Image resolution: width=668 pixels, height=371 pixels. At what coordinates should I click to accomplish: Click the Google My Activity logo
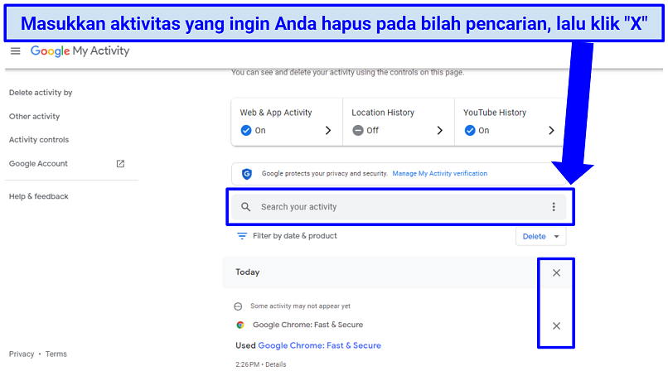[x=80, y=51]
